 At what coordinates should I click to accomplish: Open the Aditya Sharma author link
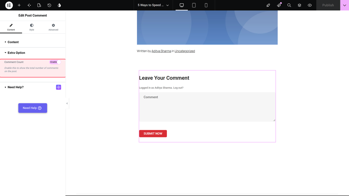[x=161, y=51]
